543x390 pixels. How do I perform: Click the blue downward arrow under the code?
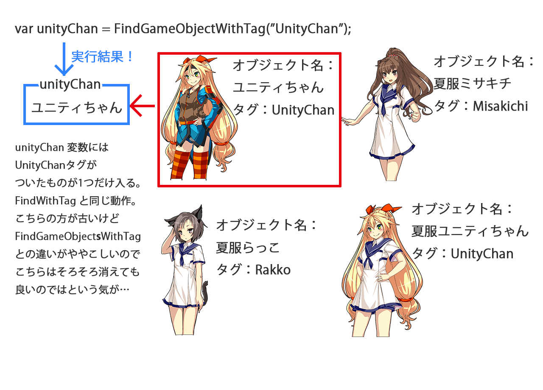pos(64,59)
